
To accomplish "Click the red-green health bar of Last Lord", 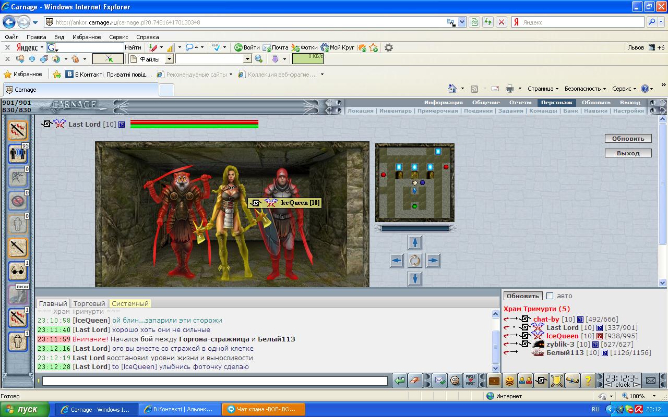I will 194,124.
